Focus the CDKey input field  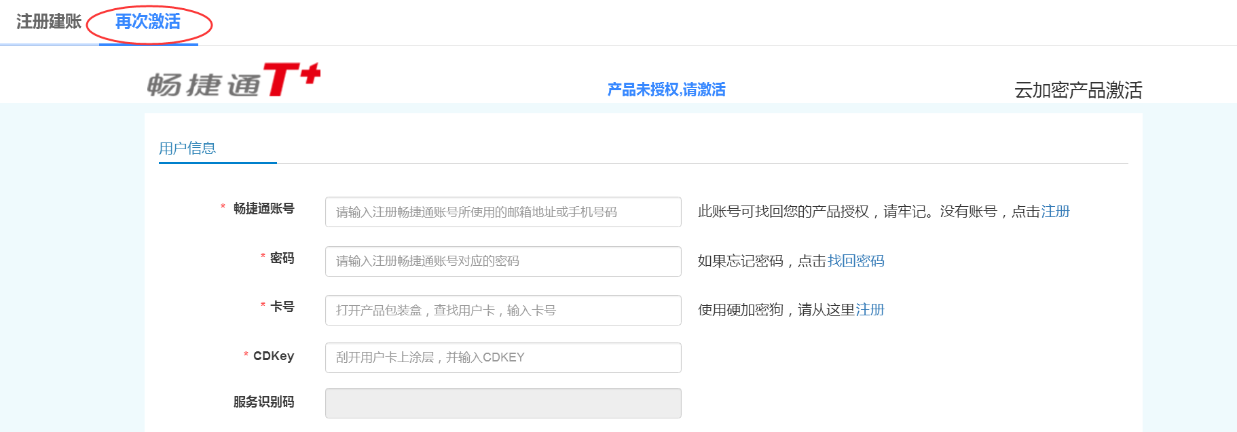click(503, 357)
